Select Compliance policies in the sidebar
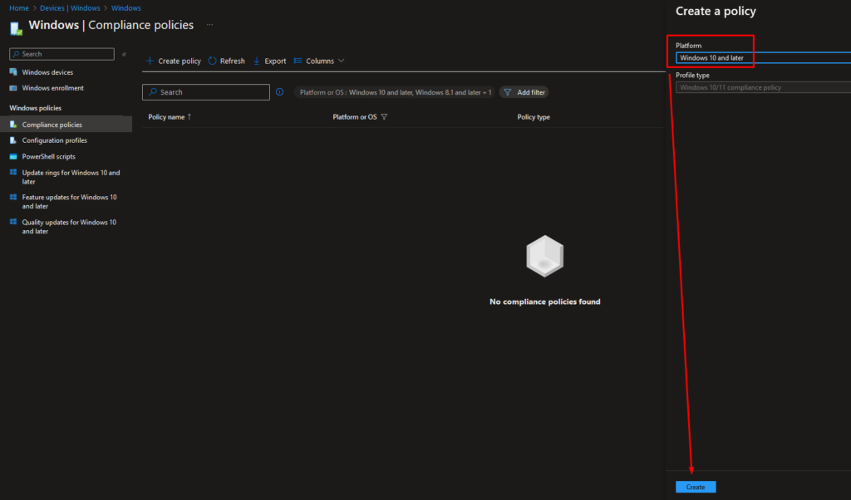 52,125
